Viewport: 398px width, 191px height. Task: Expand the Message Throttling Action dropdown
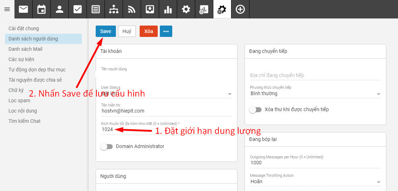point(315,181)
